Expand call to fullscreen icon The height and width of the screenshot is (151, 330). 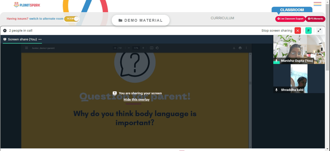[319, 31]
